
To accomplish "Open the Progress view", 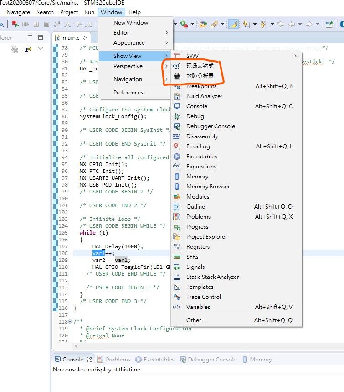I will (x=236, y=227).
